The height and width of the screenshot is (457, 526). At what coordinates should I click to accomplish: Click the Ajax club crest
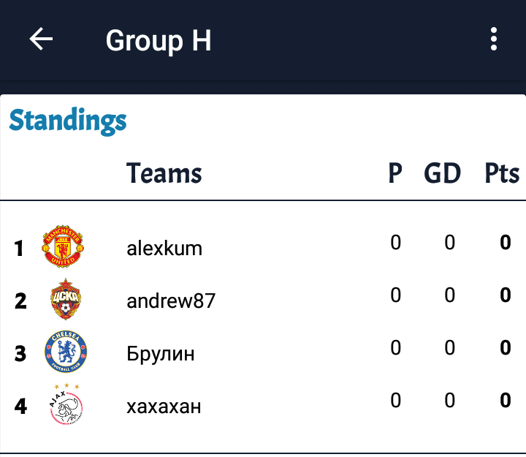point(66,404)
